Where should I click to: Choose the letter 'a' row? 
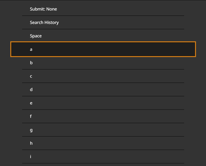tap(103, 49)
